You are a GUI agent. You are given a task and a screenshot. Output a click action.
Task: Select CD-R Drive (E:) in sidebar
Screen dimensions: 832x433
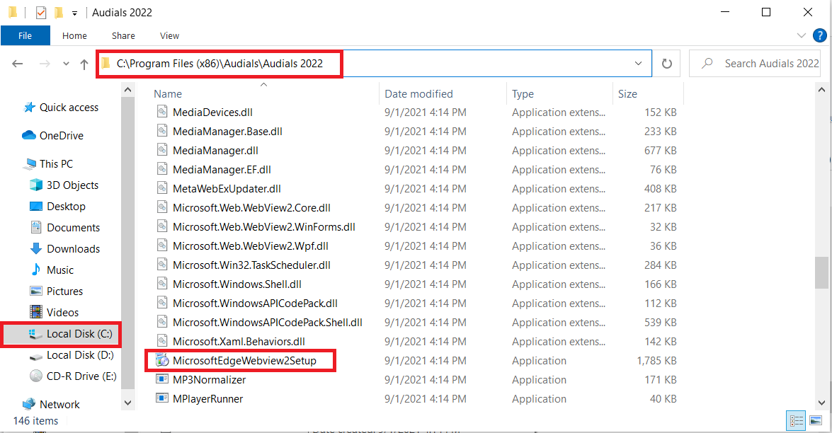pos(73,376)
